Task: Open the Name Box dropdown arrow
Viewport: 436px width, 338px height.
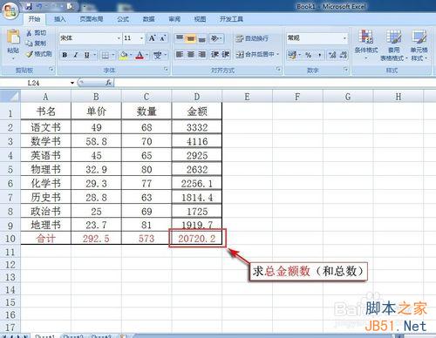Action: point(72,83)
